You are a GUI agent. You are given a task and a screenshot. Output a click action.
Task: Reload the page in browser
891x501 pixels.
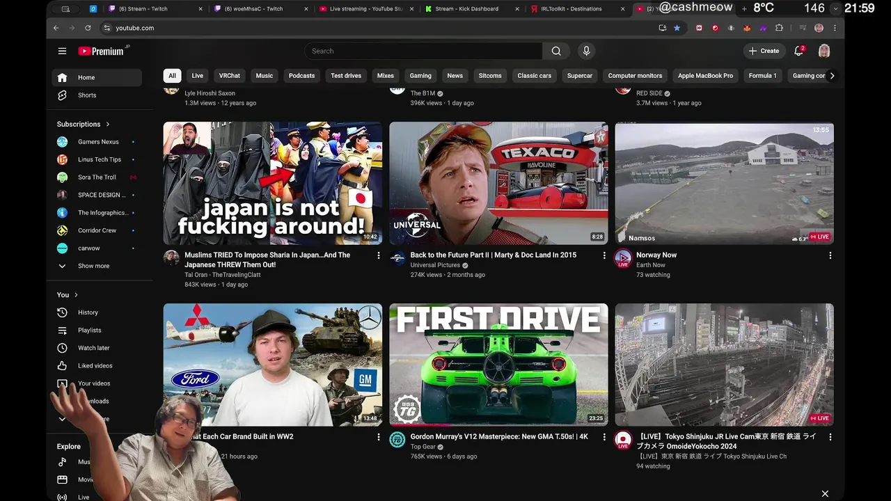(88, 28)
